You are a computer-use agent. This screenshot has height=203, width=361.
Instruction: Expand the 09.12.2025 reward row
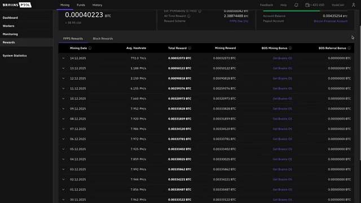[63, 109]
